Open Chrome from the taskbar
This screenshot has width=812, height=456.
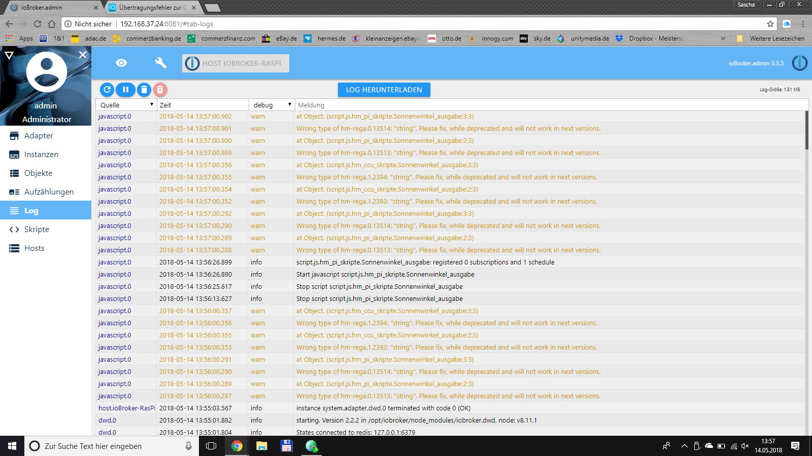[x=236, y=446]
